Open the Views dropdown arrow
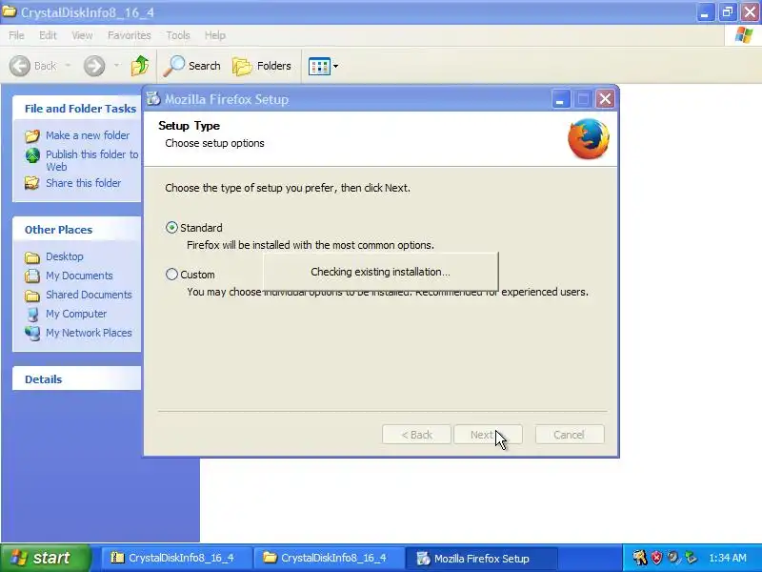This screenshot has width=762, height=572. pos(335,66)
